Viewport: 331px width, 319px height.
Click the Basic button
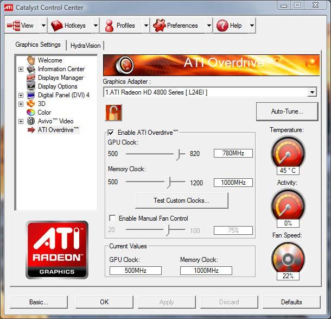[39, 302]
